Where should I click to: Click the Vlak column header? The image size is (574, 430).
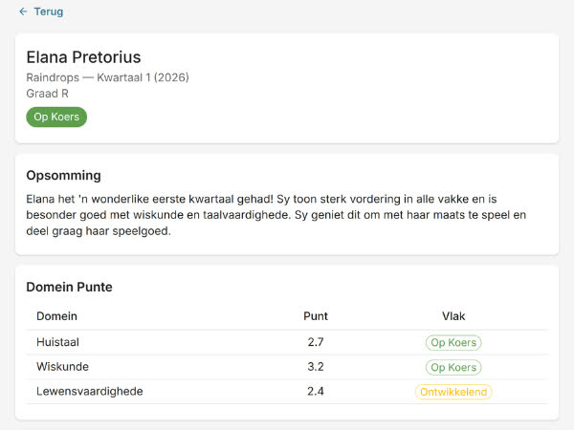pos(453,316)
